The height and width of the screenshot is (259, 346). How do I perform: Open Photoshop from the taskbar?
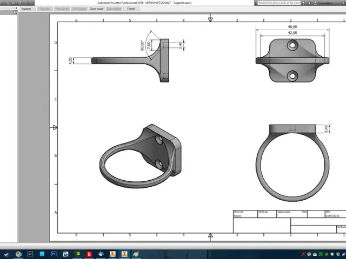coord(54,254)
